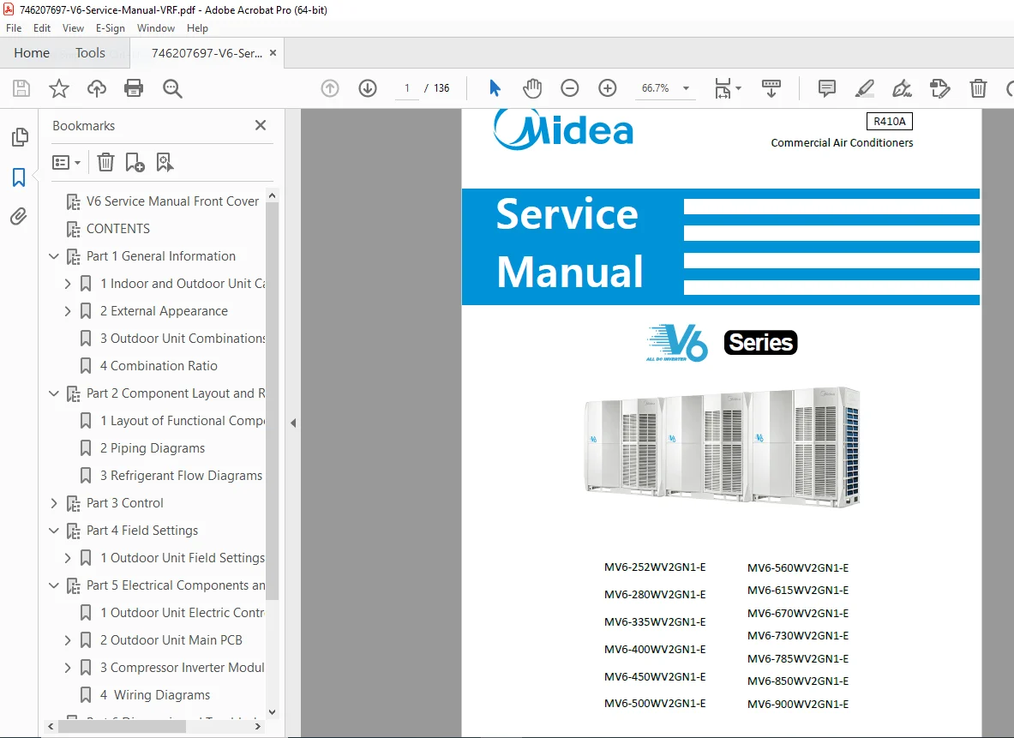Select the Highlight text pen tool
The width and height of the screenshot is (1014, 738).
(864, 88)
